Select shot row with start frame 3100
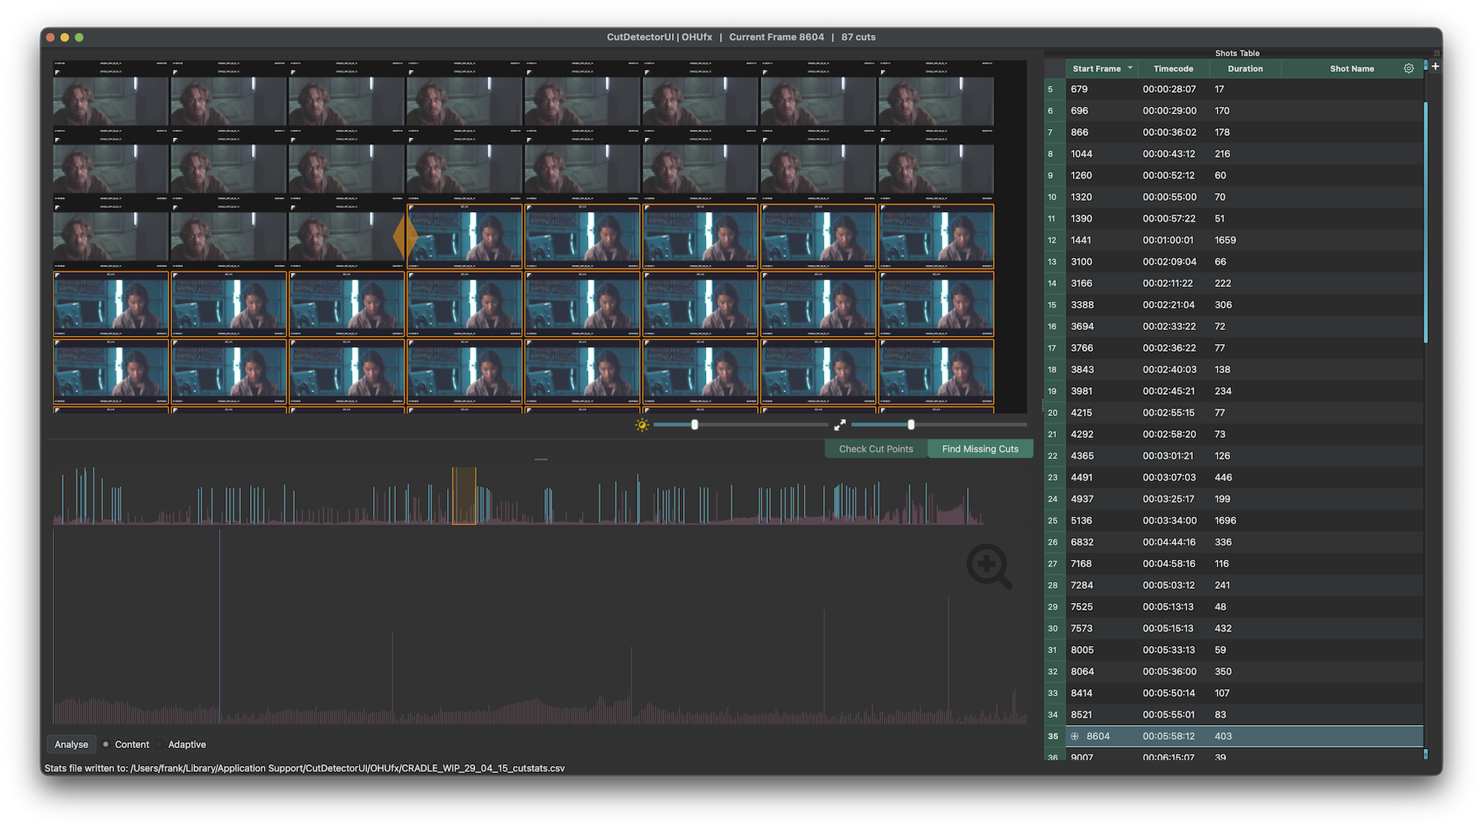Image resolution: width=1483 pixels, height=829 pixels. point(1234,262)
